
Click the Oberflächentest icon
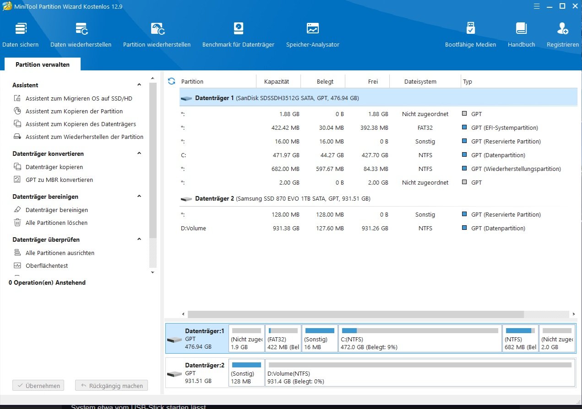17,266
